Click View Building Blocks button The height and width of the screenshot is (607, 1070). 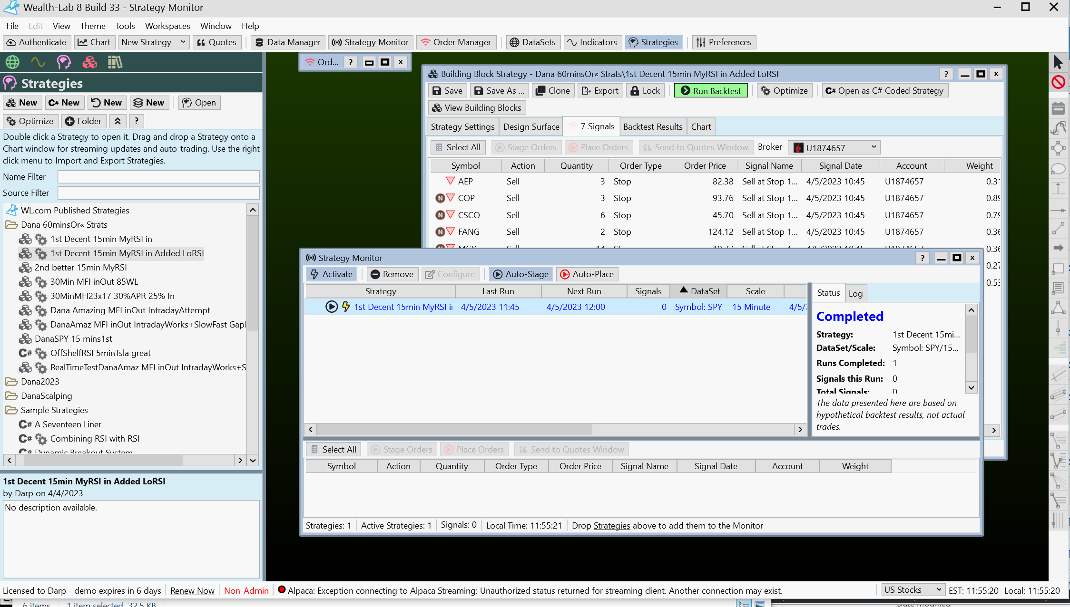[x=477, y=108]
